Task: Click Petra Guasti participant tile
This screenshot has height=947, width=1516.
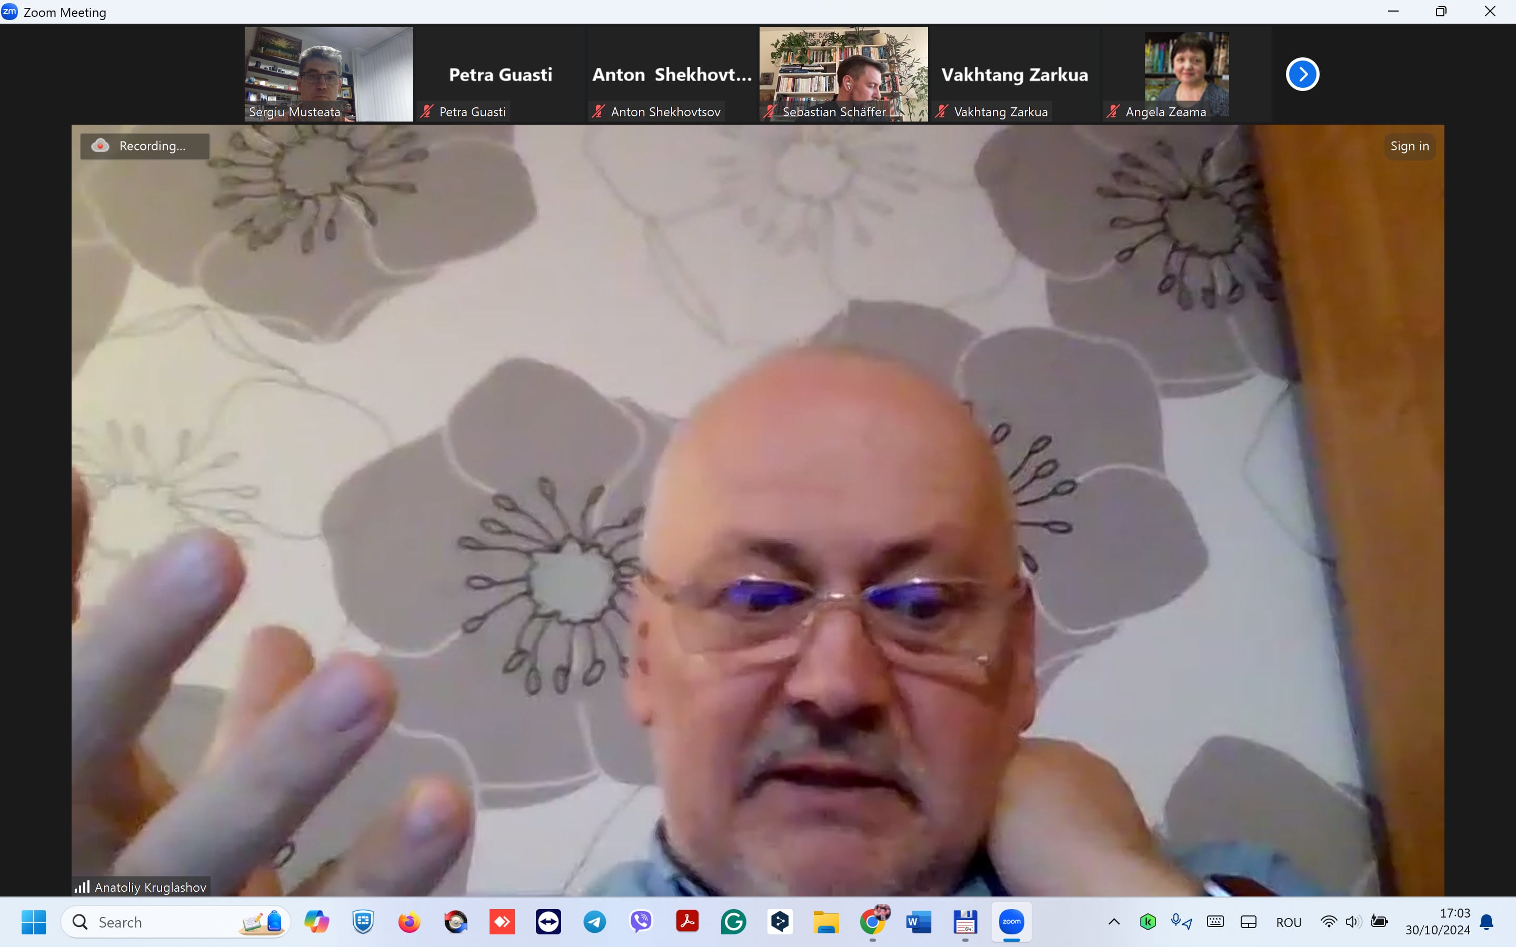Action: tap(500, 73)
